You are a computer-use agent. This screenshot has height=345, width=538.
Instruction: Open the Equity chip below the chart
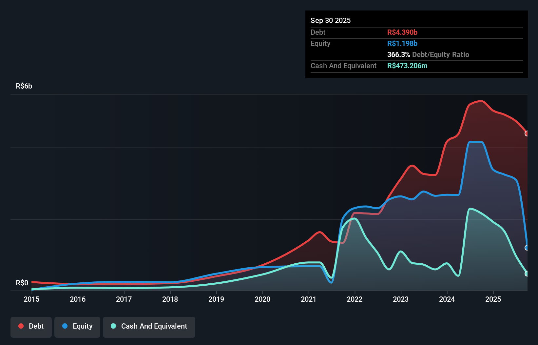[77, 327]
